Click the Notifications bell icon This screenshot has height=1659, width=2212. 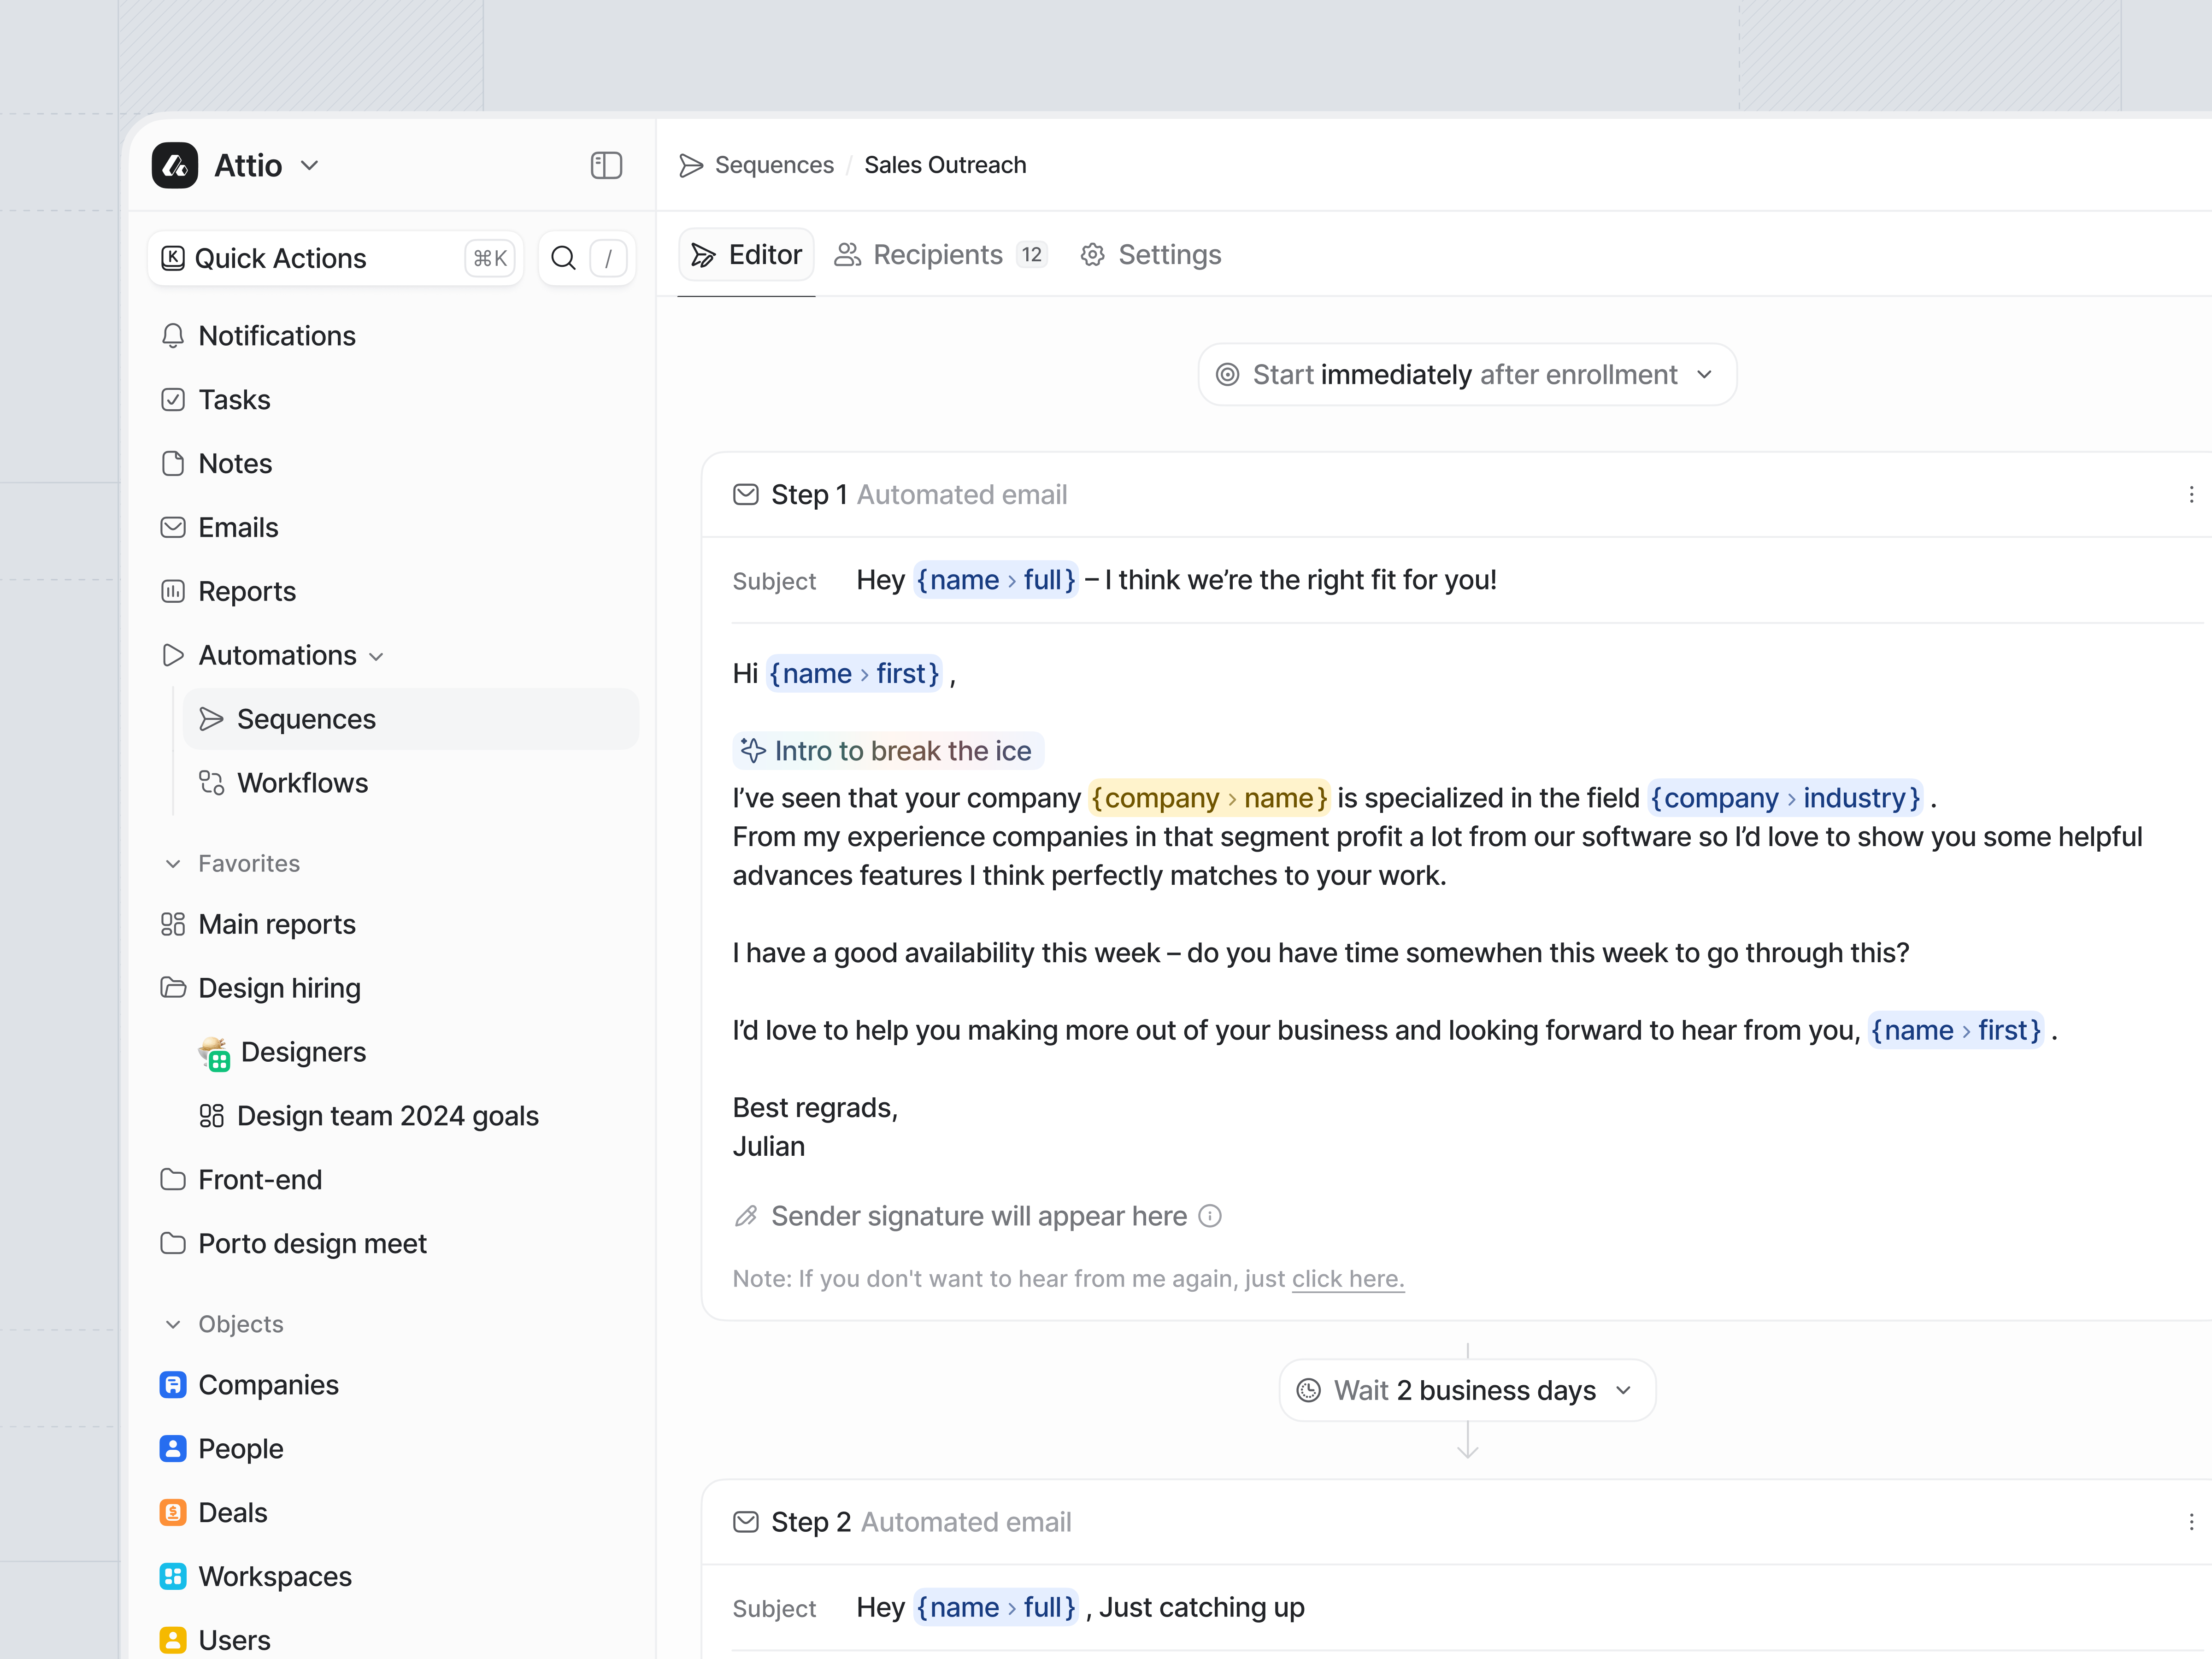pyautogui.click(x=173, y=336)
